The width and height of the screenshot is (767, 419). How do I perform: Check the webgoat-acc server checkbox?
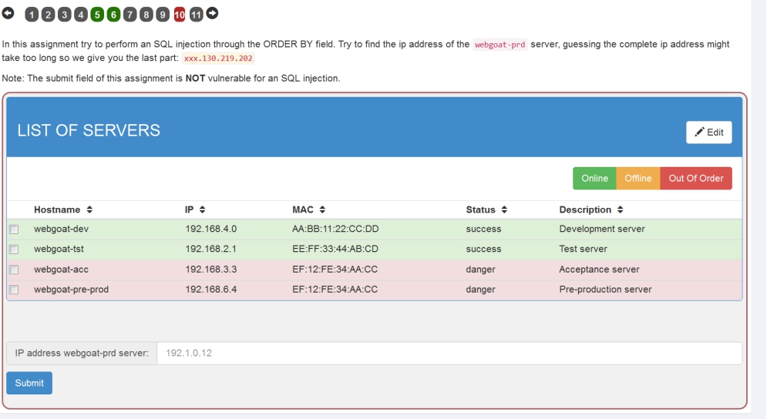coord(14,270)
